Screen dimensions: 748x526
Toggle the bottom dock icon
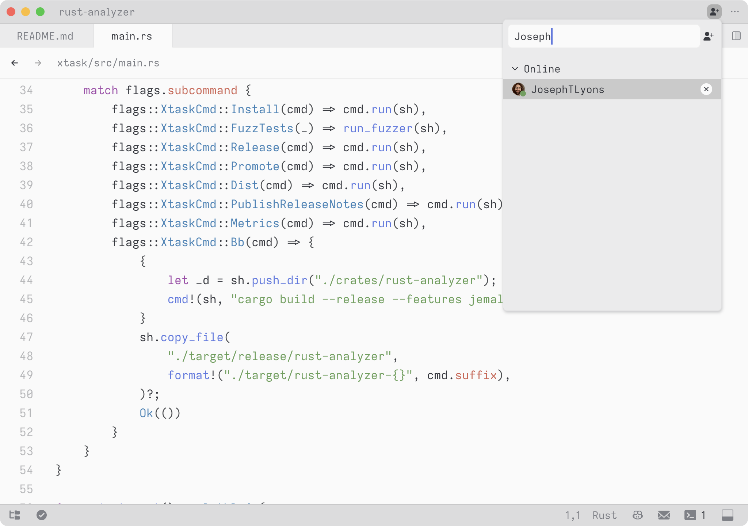(x=727, y=515)
